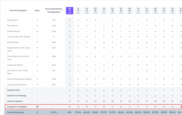Select the Luxury Suite with Terrace row
The width and height of the screenshot is (182, 115).
point(19,37)
